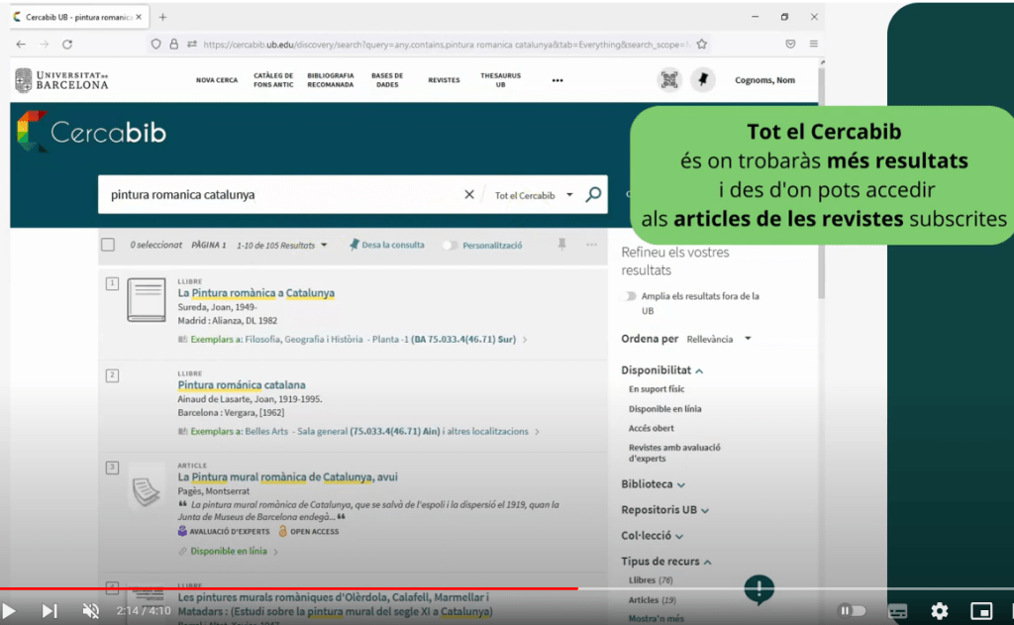Reload the browser page
Viewport: 1014px width, 625px height.
point(67,45)
